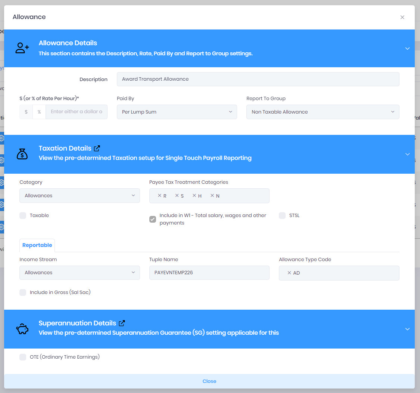Close the Allowance dialog with the X
The width and height of the screenshot is (420, 393).
click(402, 17)
